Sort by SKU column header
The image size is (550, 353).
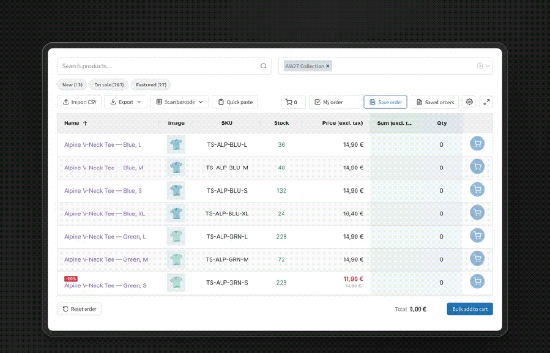226,123
